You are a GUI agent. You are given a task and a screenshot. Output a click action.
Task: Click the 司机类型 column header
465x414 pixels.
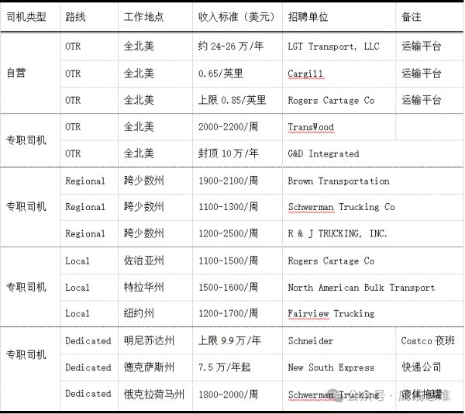[26, 17]
